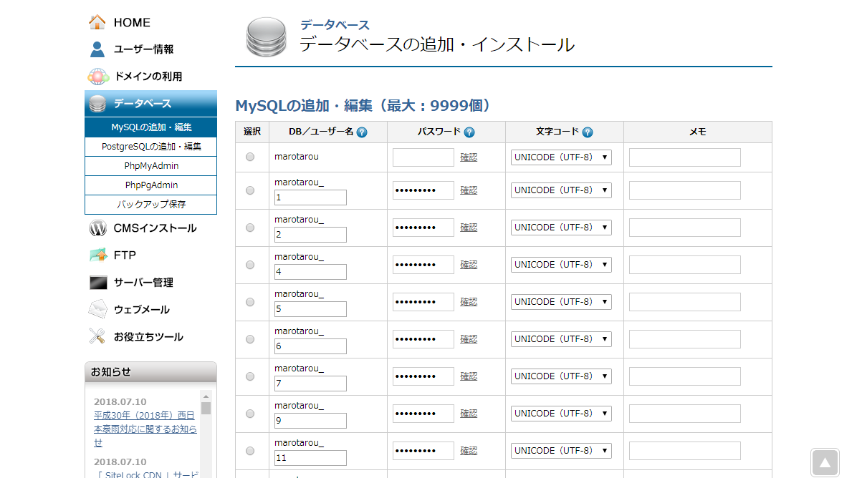Image resolution: width=857 pixels, height=478 pixels.
Task: Click the memo field for marotarou_6
Action: (685, 339)
